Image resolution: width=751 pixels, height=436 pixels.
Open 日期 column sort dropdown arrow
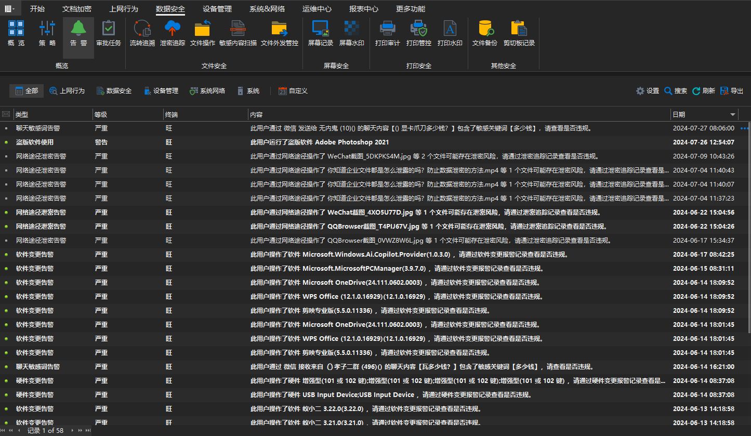(x=733, y=114)
